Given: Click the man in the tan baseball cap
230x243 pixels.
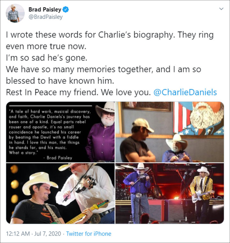Looking at the screenshot, I should tap(137, 141).
